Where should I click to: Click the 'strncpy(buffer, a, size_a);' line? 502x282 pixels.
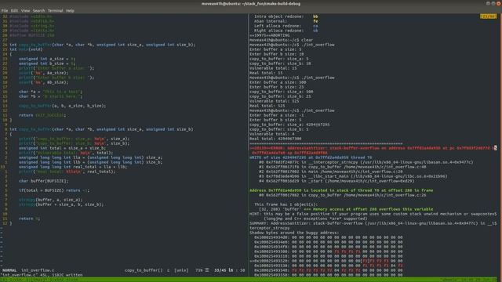coord(50,200)
